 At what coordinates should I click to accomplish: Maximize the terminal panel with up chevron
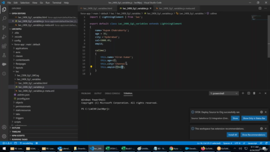[x=260, y=93]
